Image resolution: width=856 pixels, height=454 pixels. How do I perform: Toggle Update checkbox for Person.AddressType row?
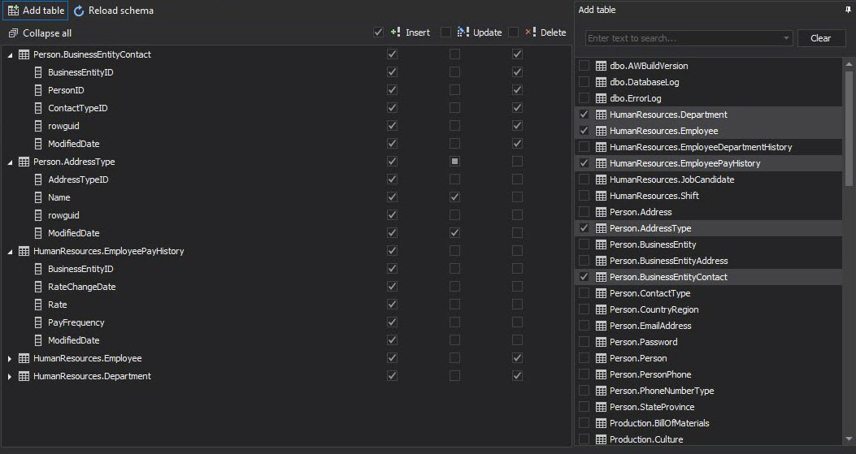tap(454, 162)
